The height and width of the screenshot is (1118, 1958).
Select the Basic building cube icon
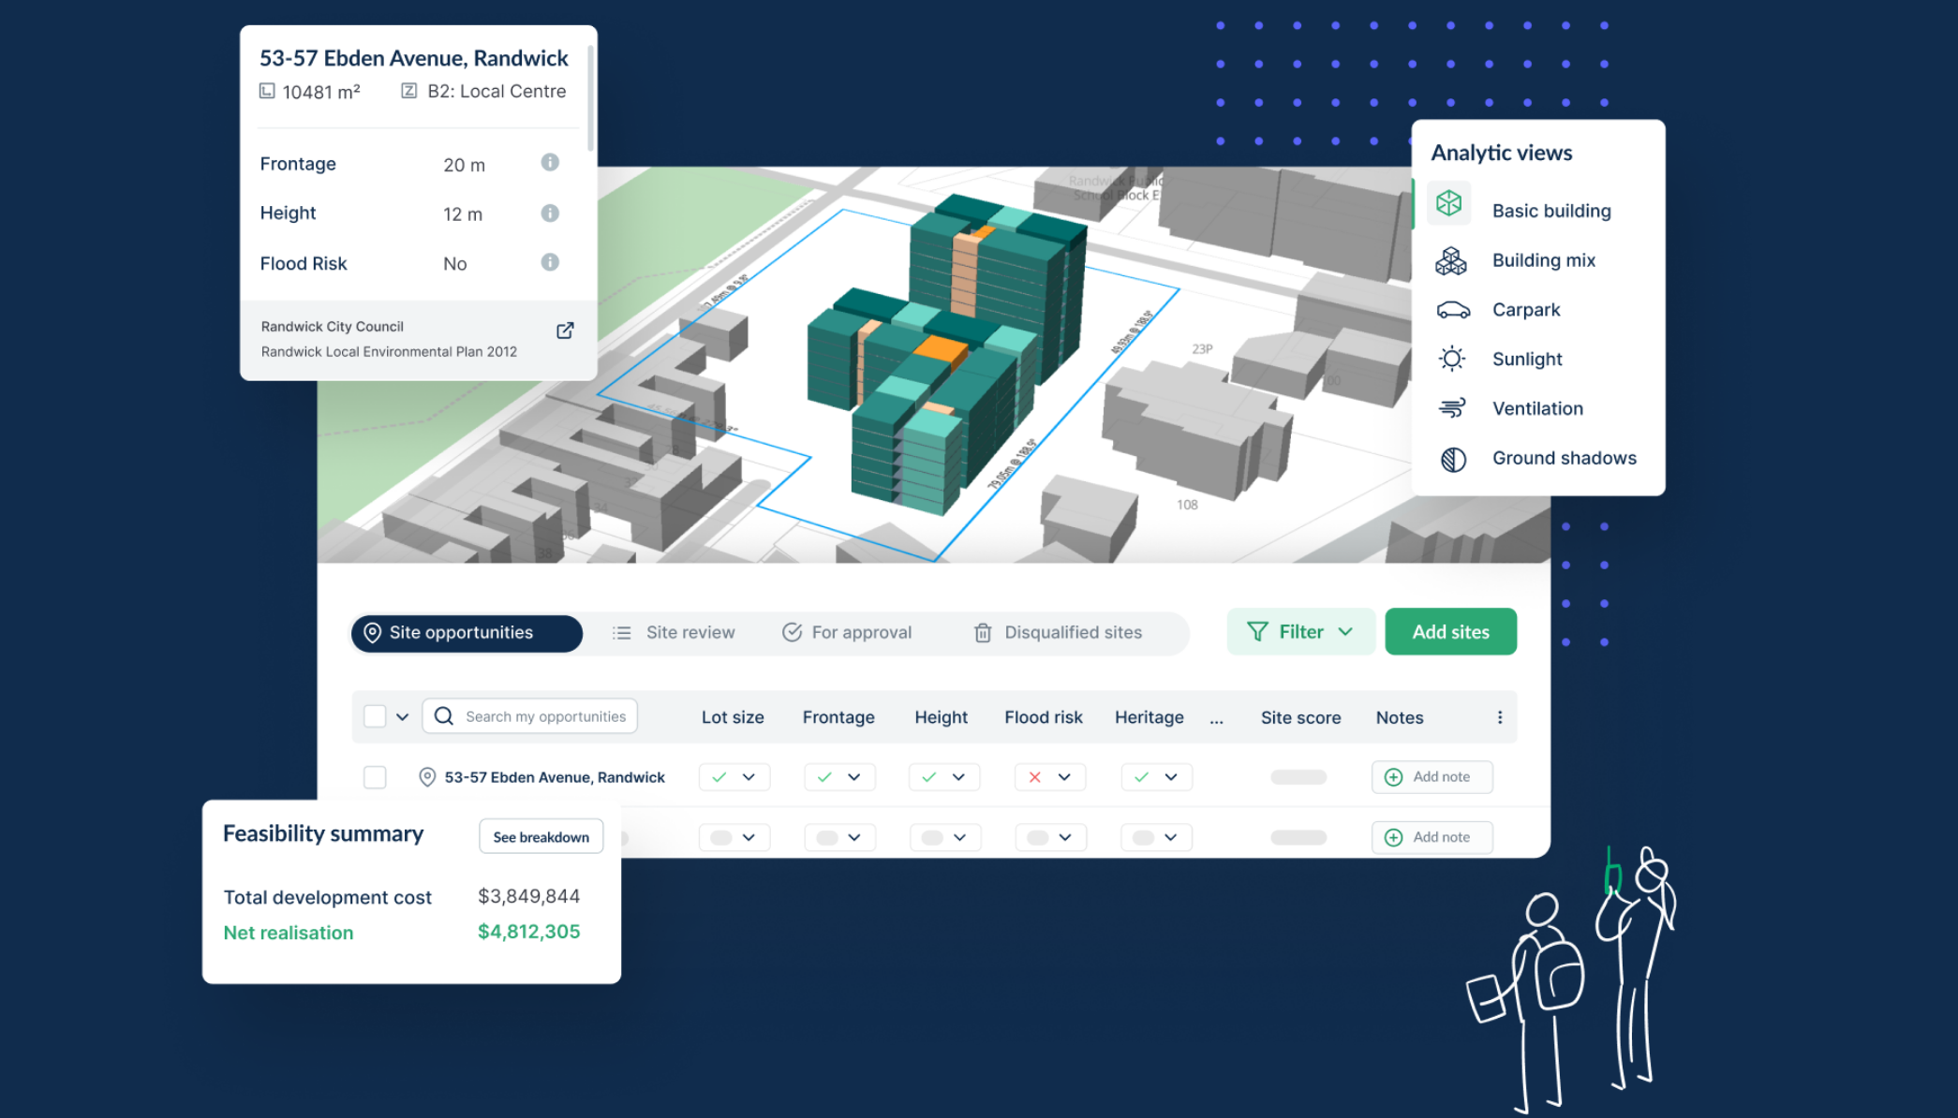pyautogui.click(x=1449, y=204)
